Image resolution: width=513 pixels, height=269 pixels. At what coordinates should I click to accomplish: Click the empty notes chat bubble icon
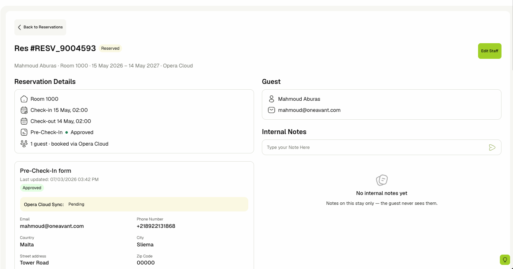382,180
